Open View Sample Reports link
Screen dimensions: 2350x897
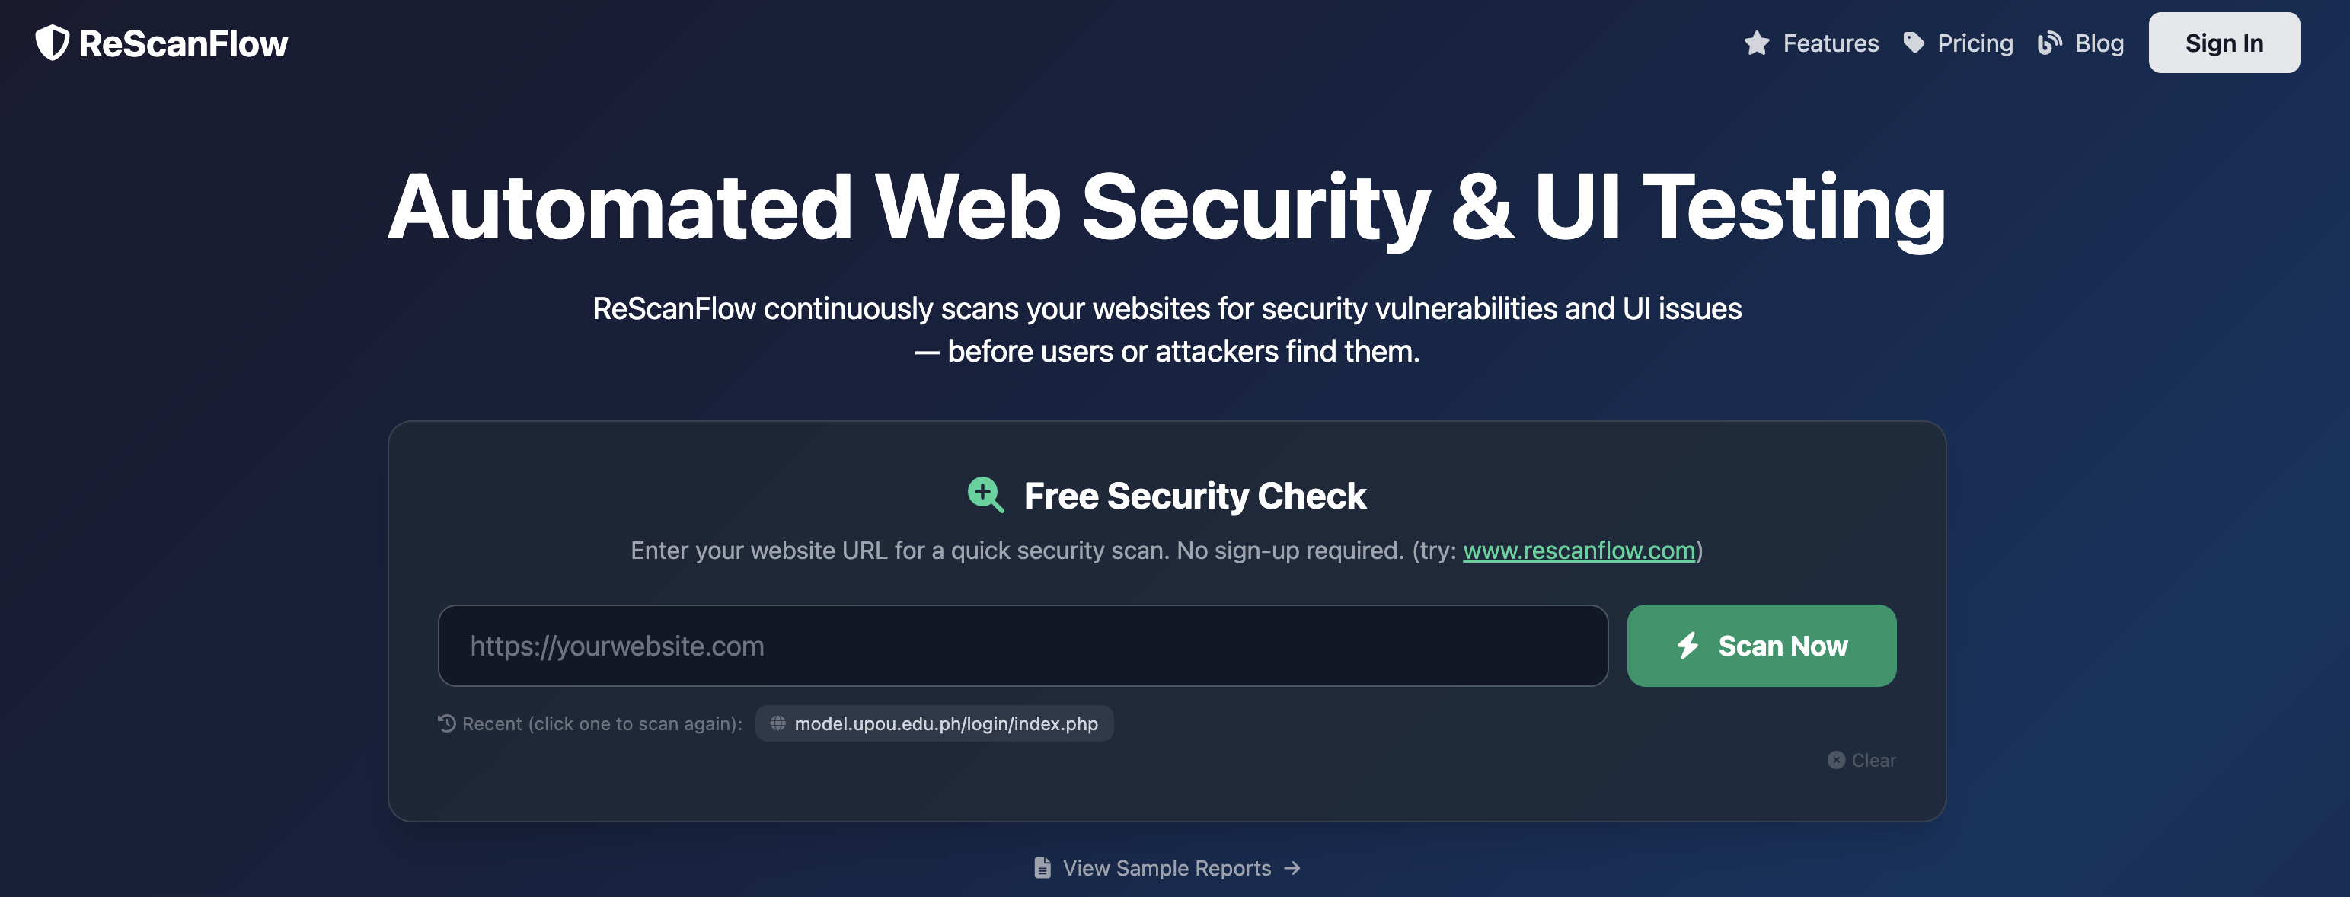tap(1166, 868)
